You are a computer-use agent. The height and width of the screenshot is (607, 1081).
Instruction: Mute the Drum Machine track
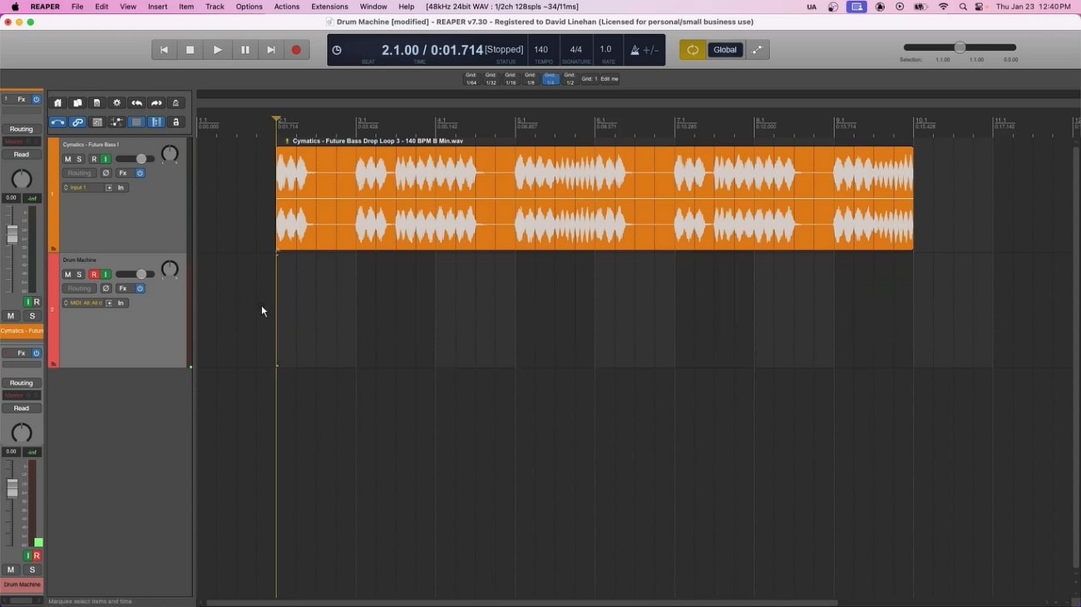point(68,274)
